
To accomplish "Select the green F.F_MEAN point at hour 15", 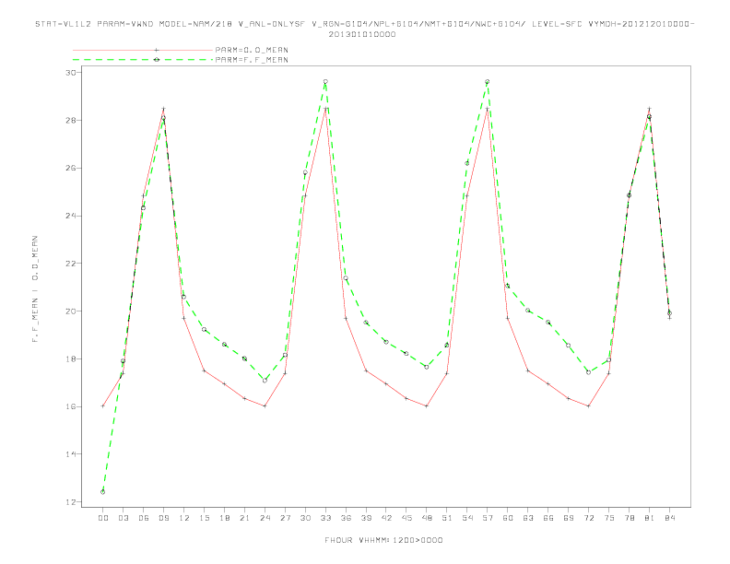I will tap(204, 330).
